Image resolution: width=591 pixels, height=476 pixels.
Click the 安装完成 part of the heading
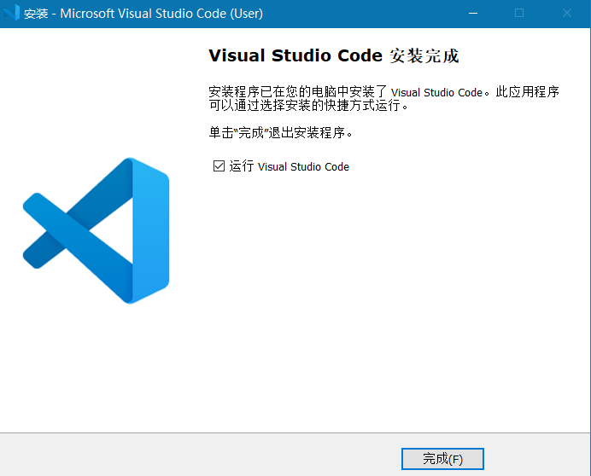point(424,56)
